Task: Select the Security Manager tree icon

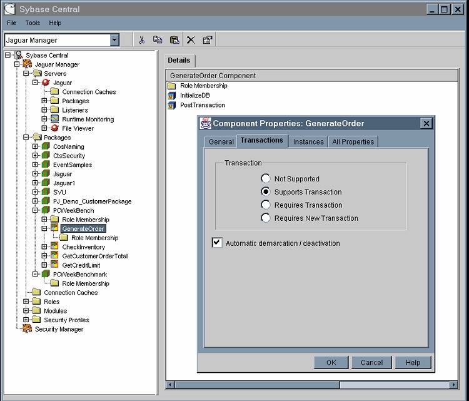Action: click(27, 329)
